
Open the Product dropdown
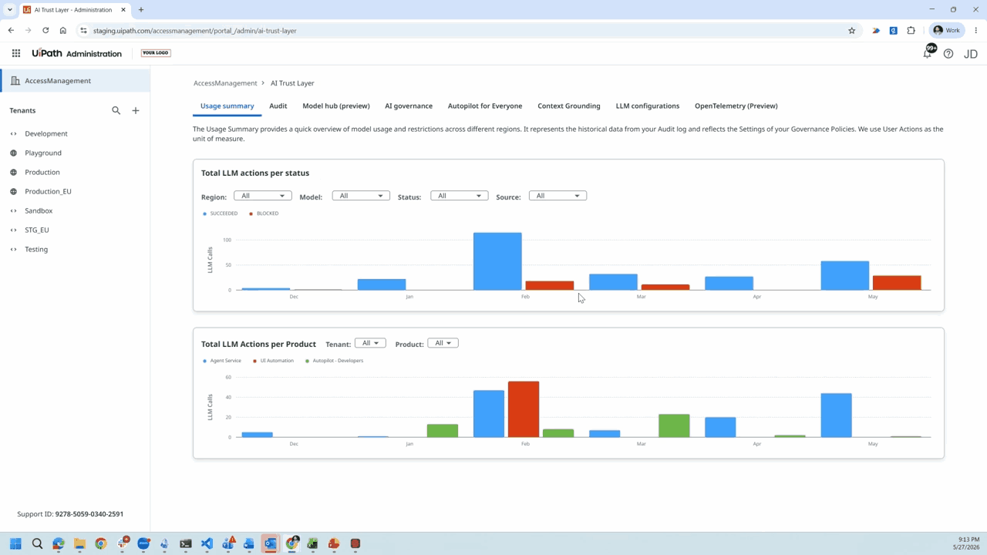click(x=443, y=343)
